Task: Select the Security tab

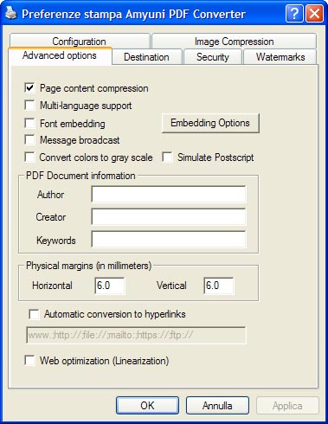Action: pyautogui.click(x=213, y=56)
